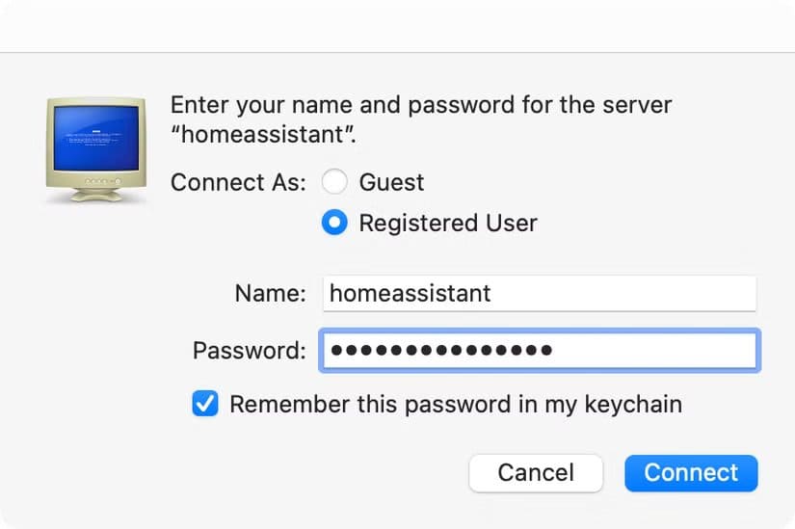The image size is (795, 529).
Task: Click the "Guest" option label
Action: 391,182
